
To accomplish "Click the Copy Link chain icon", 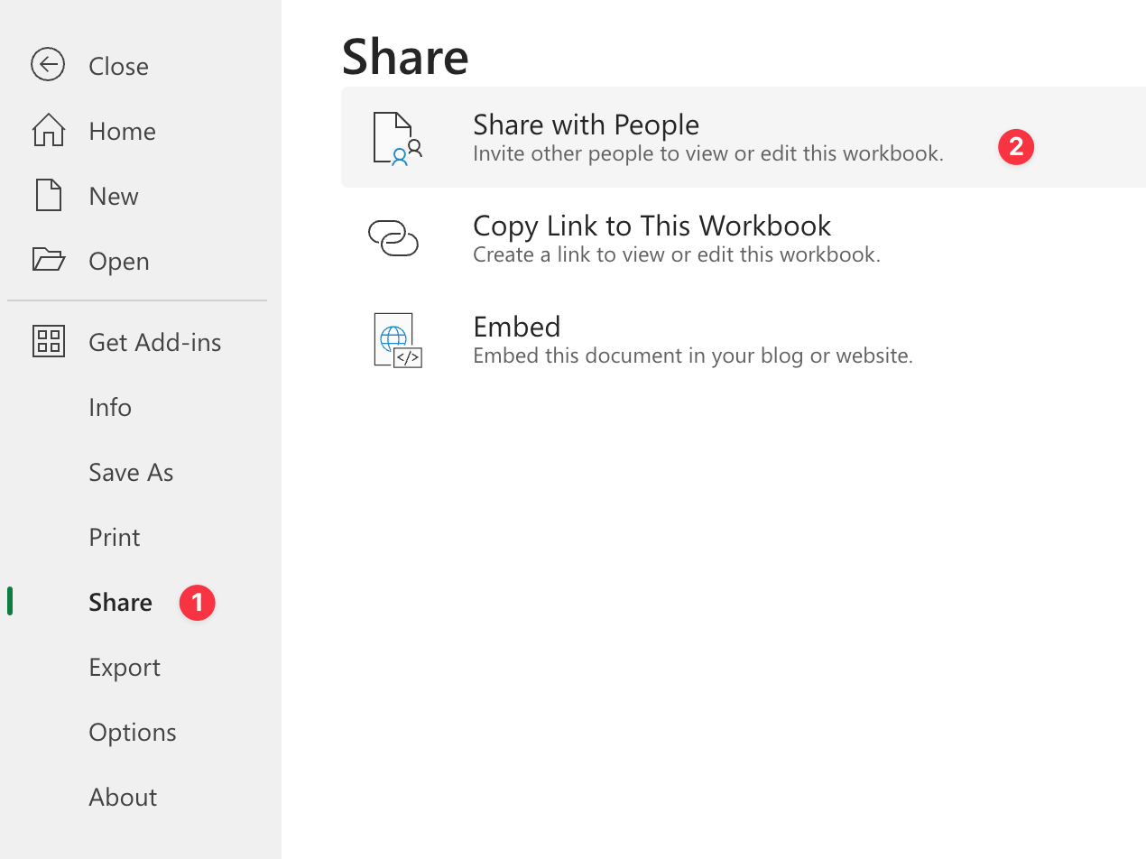I will click(x=394, y=237).
